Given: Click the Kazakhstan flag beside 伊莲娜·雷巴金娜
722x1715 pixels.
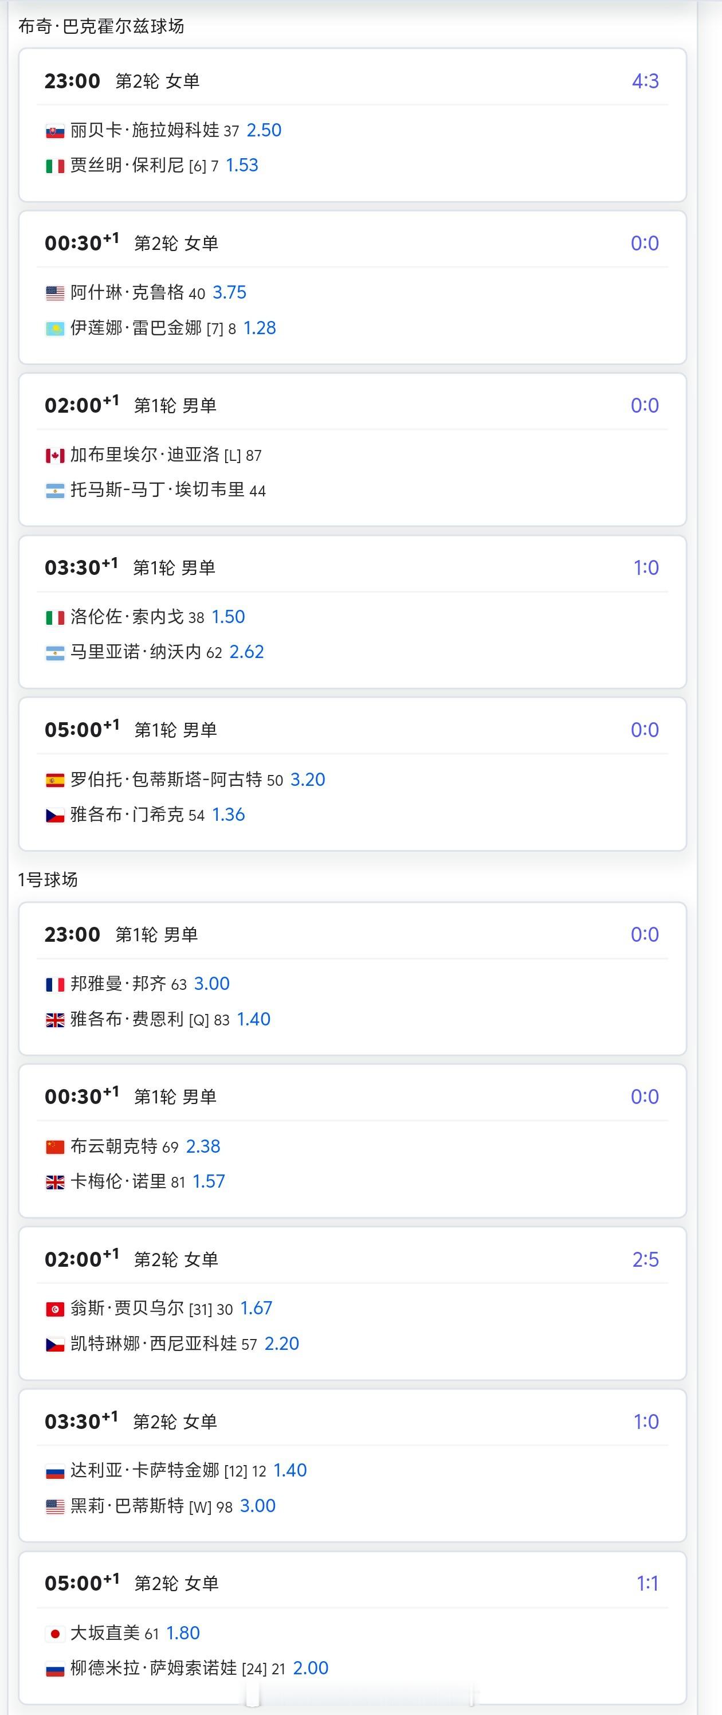Looking at the screenshot, I should point(54,328).
